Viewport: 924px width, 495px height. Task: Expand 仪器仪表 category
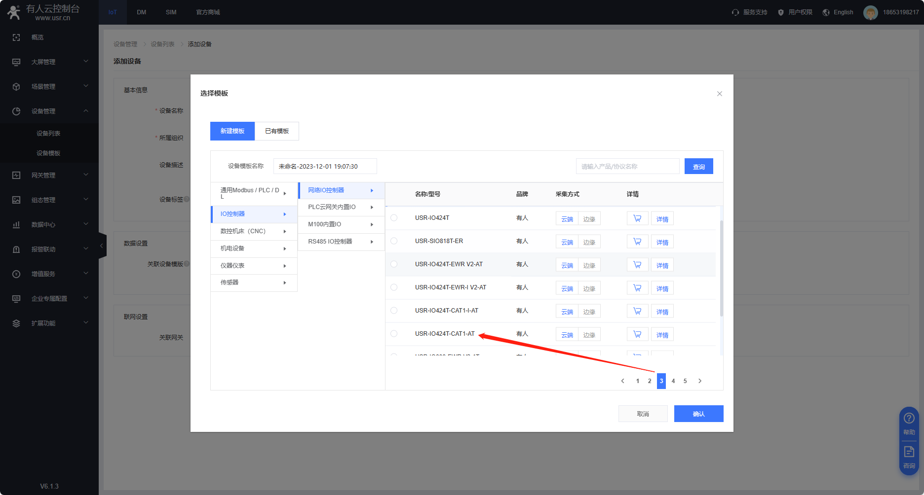pyautogui.click(x=254, y=266)
